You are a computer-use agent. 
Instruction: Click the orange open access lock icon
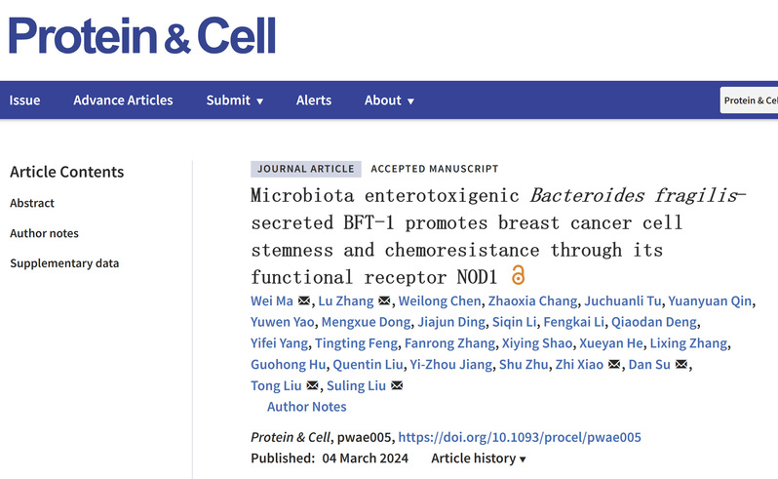point(518,275)
